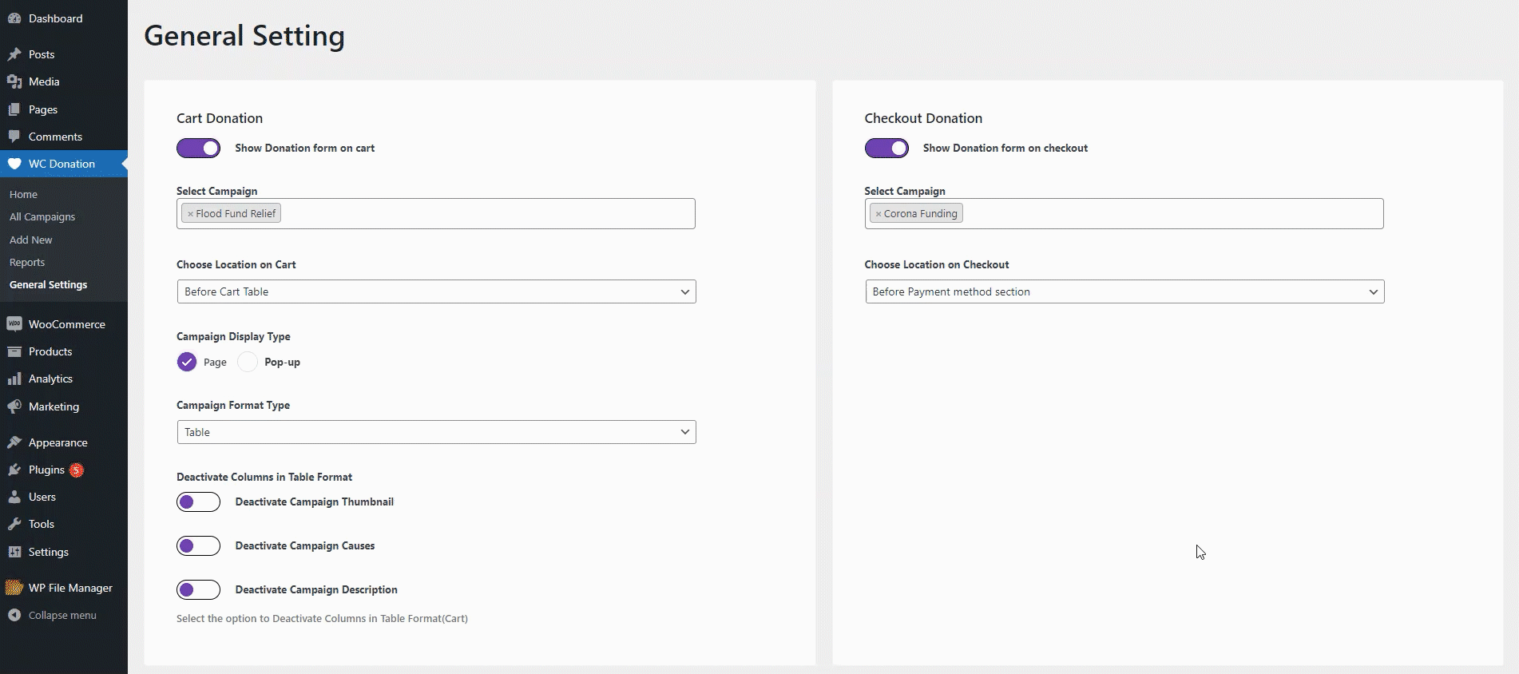
Task: Click the Appearance paintbrush icon
Action: click(x=14, y=442)
